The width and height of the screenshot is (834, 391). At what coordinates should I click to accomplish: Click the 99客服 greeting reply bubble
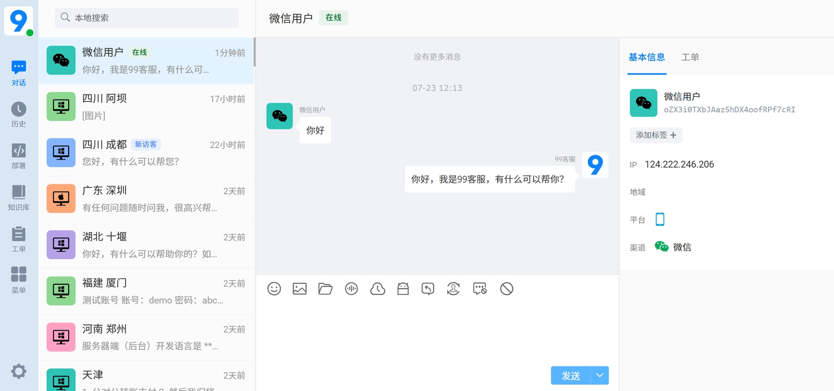(489, 179)
